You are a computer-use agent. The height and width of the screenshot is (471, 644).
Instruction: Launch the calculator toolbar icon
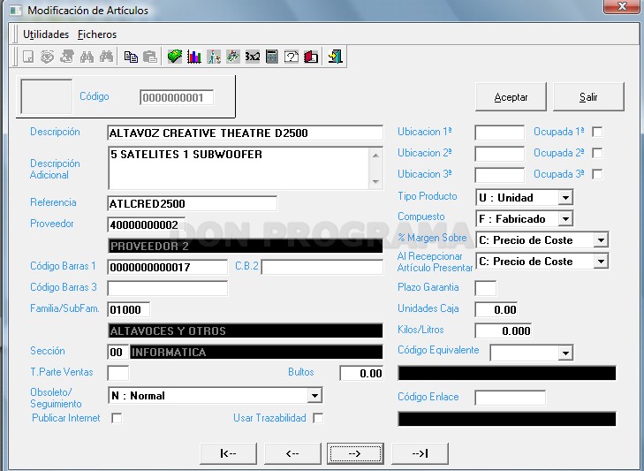pos(272,57)
